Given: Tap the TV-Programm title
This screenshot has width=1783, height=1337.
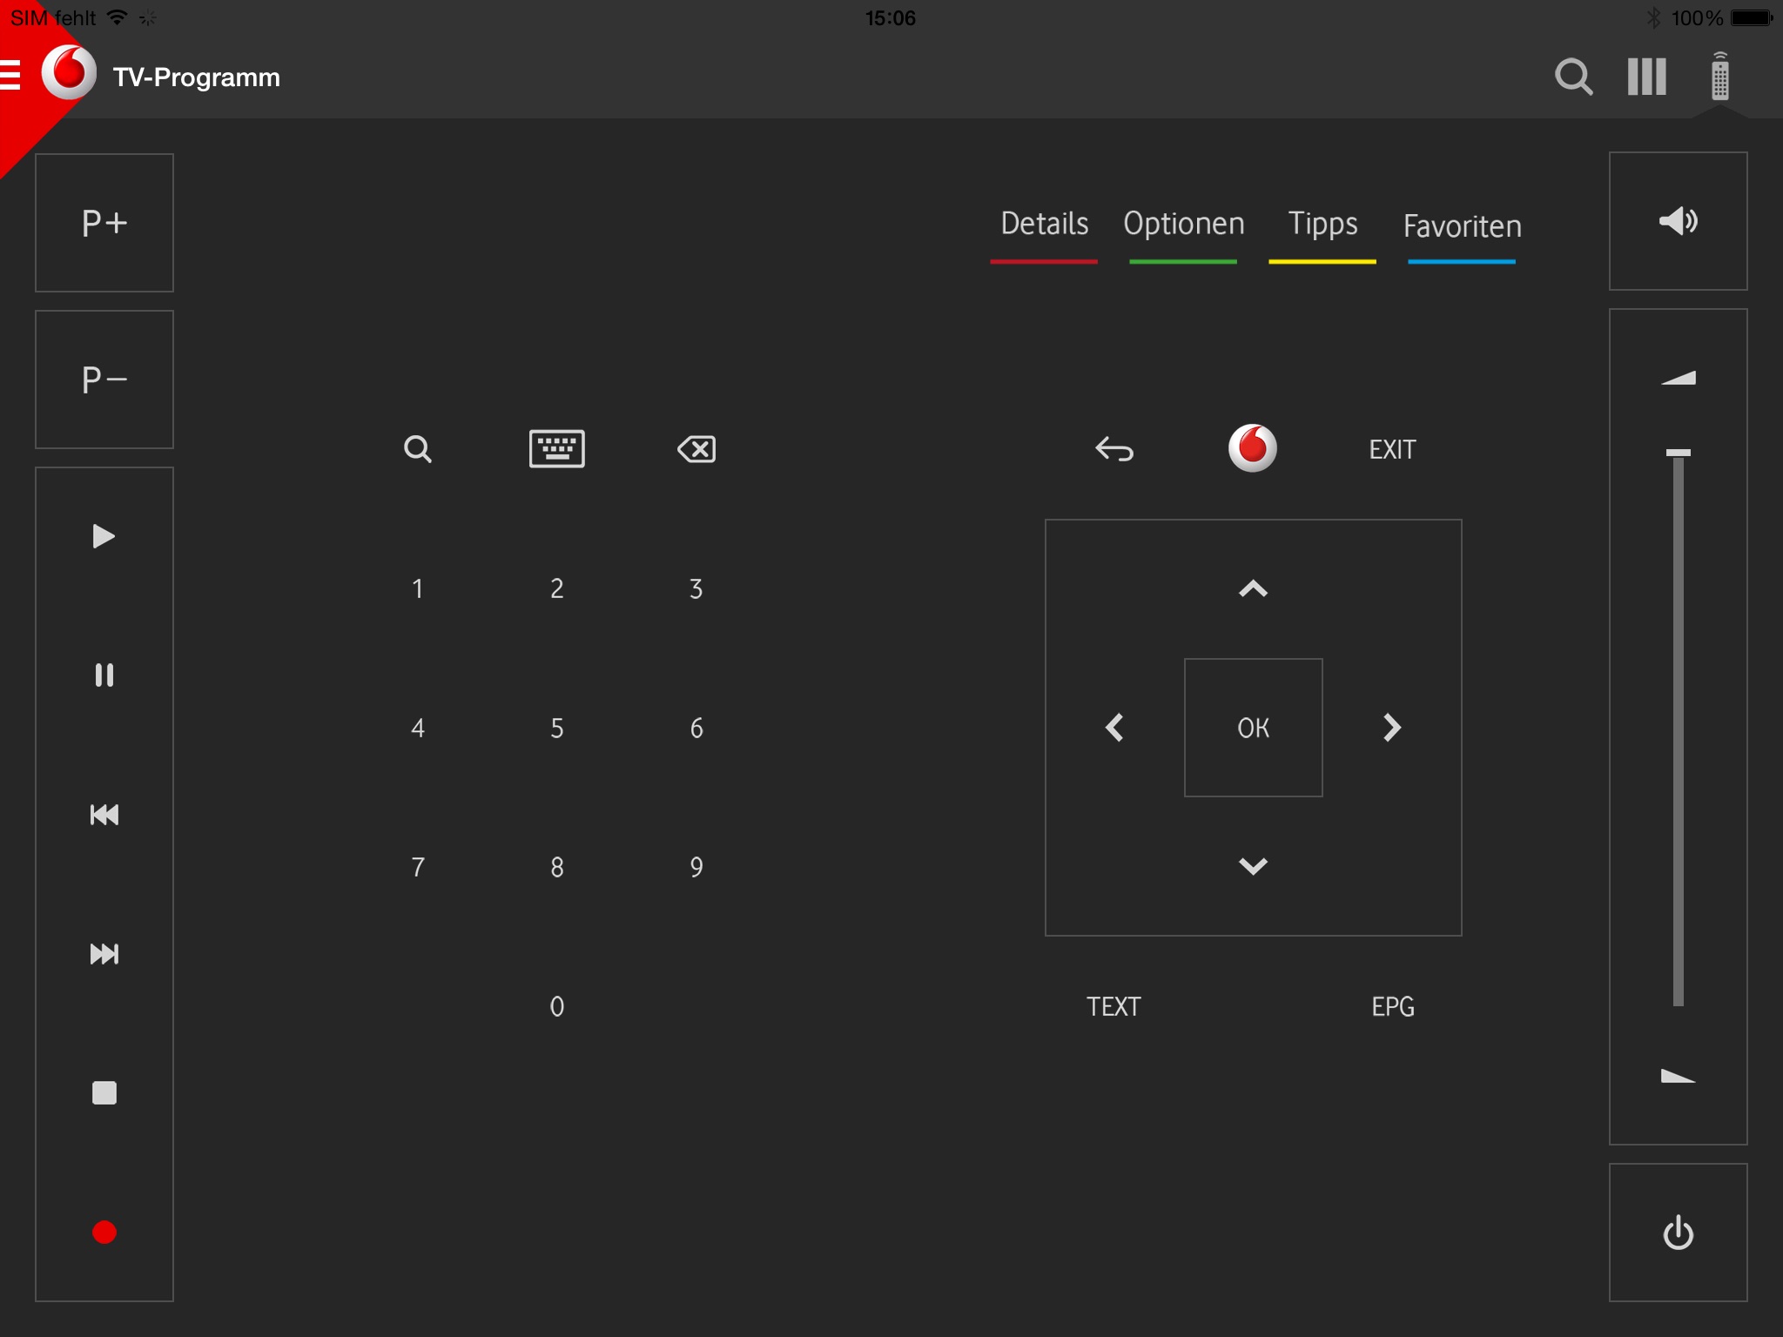Looking at the screenshot, I should 197,77.
